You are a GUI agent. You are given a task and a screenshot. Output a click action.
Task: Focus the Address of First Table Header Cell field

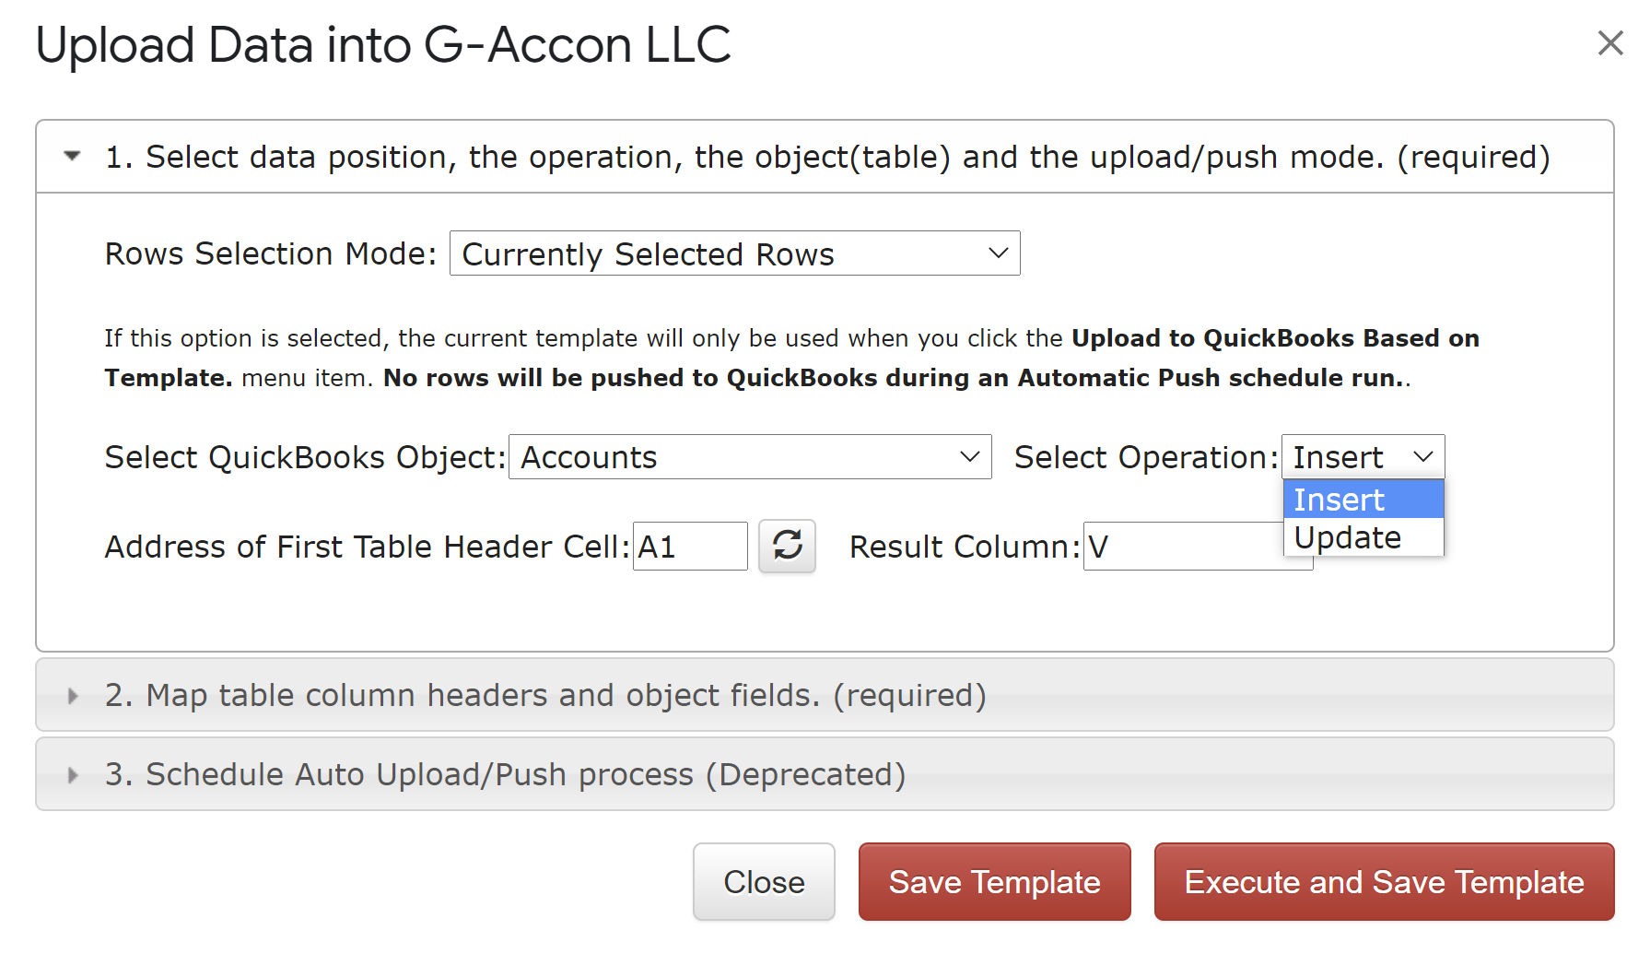(x=690, y=547)
